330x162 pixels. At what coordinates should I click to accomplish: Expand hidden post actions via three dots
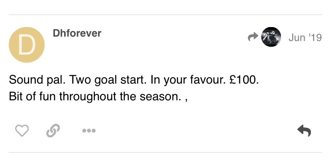(89, 131)
